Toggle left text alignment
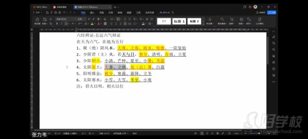The image size is (308, 139). (x=111, y=24)
